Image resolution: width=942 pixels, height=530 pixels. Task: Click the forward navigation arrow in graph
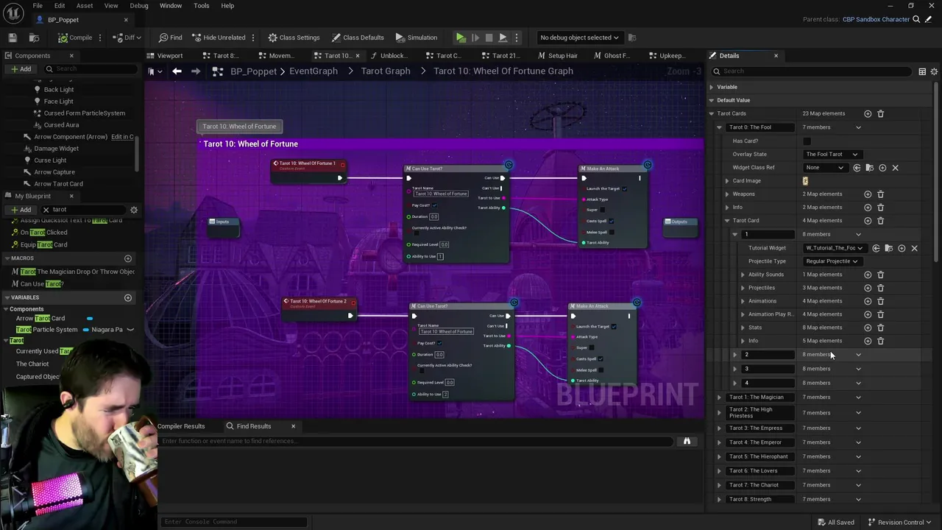click(x=196, y=71)
